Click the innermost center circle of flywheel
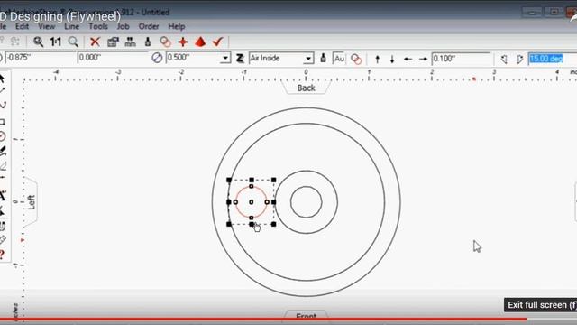The width and height of the screenshot is (577, 325). pos(307,202)
